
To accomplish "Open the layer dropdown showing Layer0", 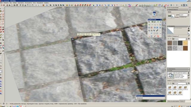I will (184, 15).
